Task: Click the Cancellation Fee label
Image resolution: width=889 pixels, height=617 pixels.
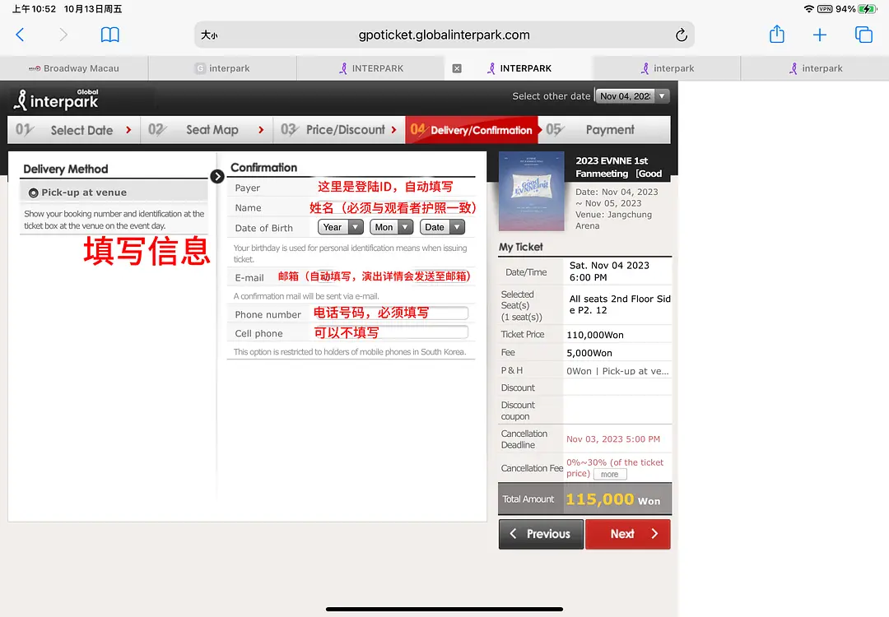Action: pos(532,468)
